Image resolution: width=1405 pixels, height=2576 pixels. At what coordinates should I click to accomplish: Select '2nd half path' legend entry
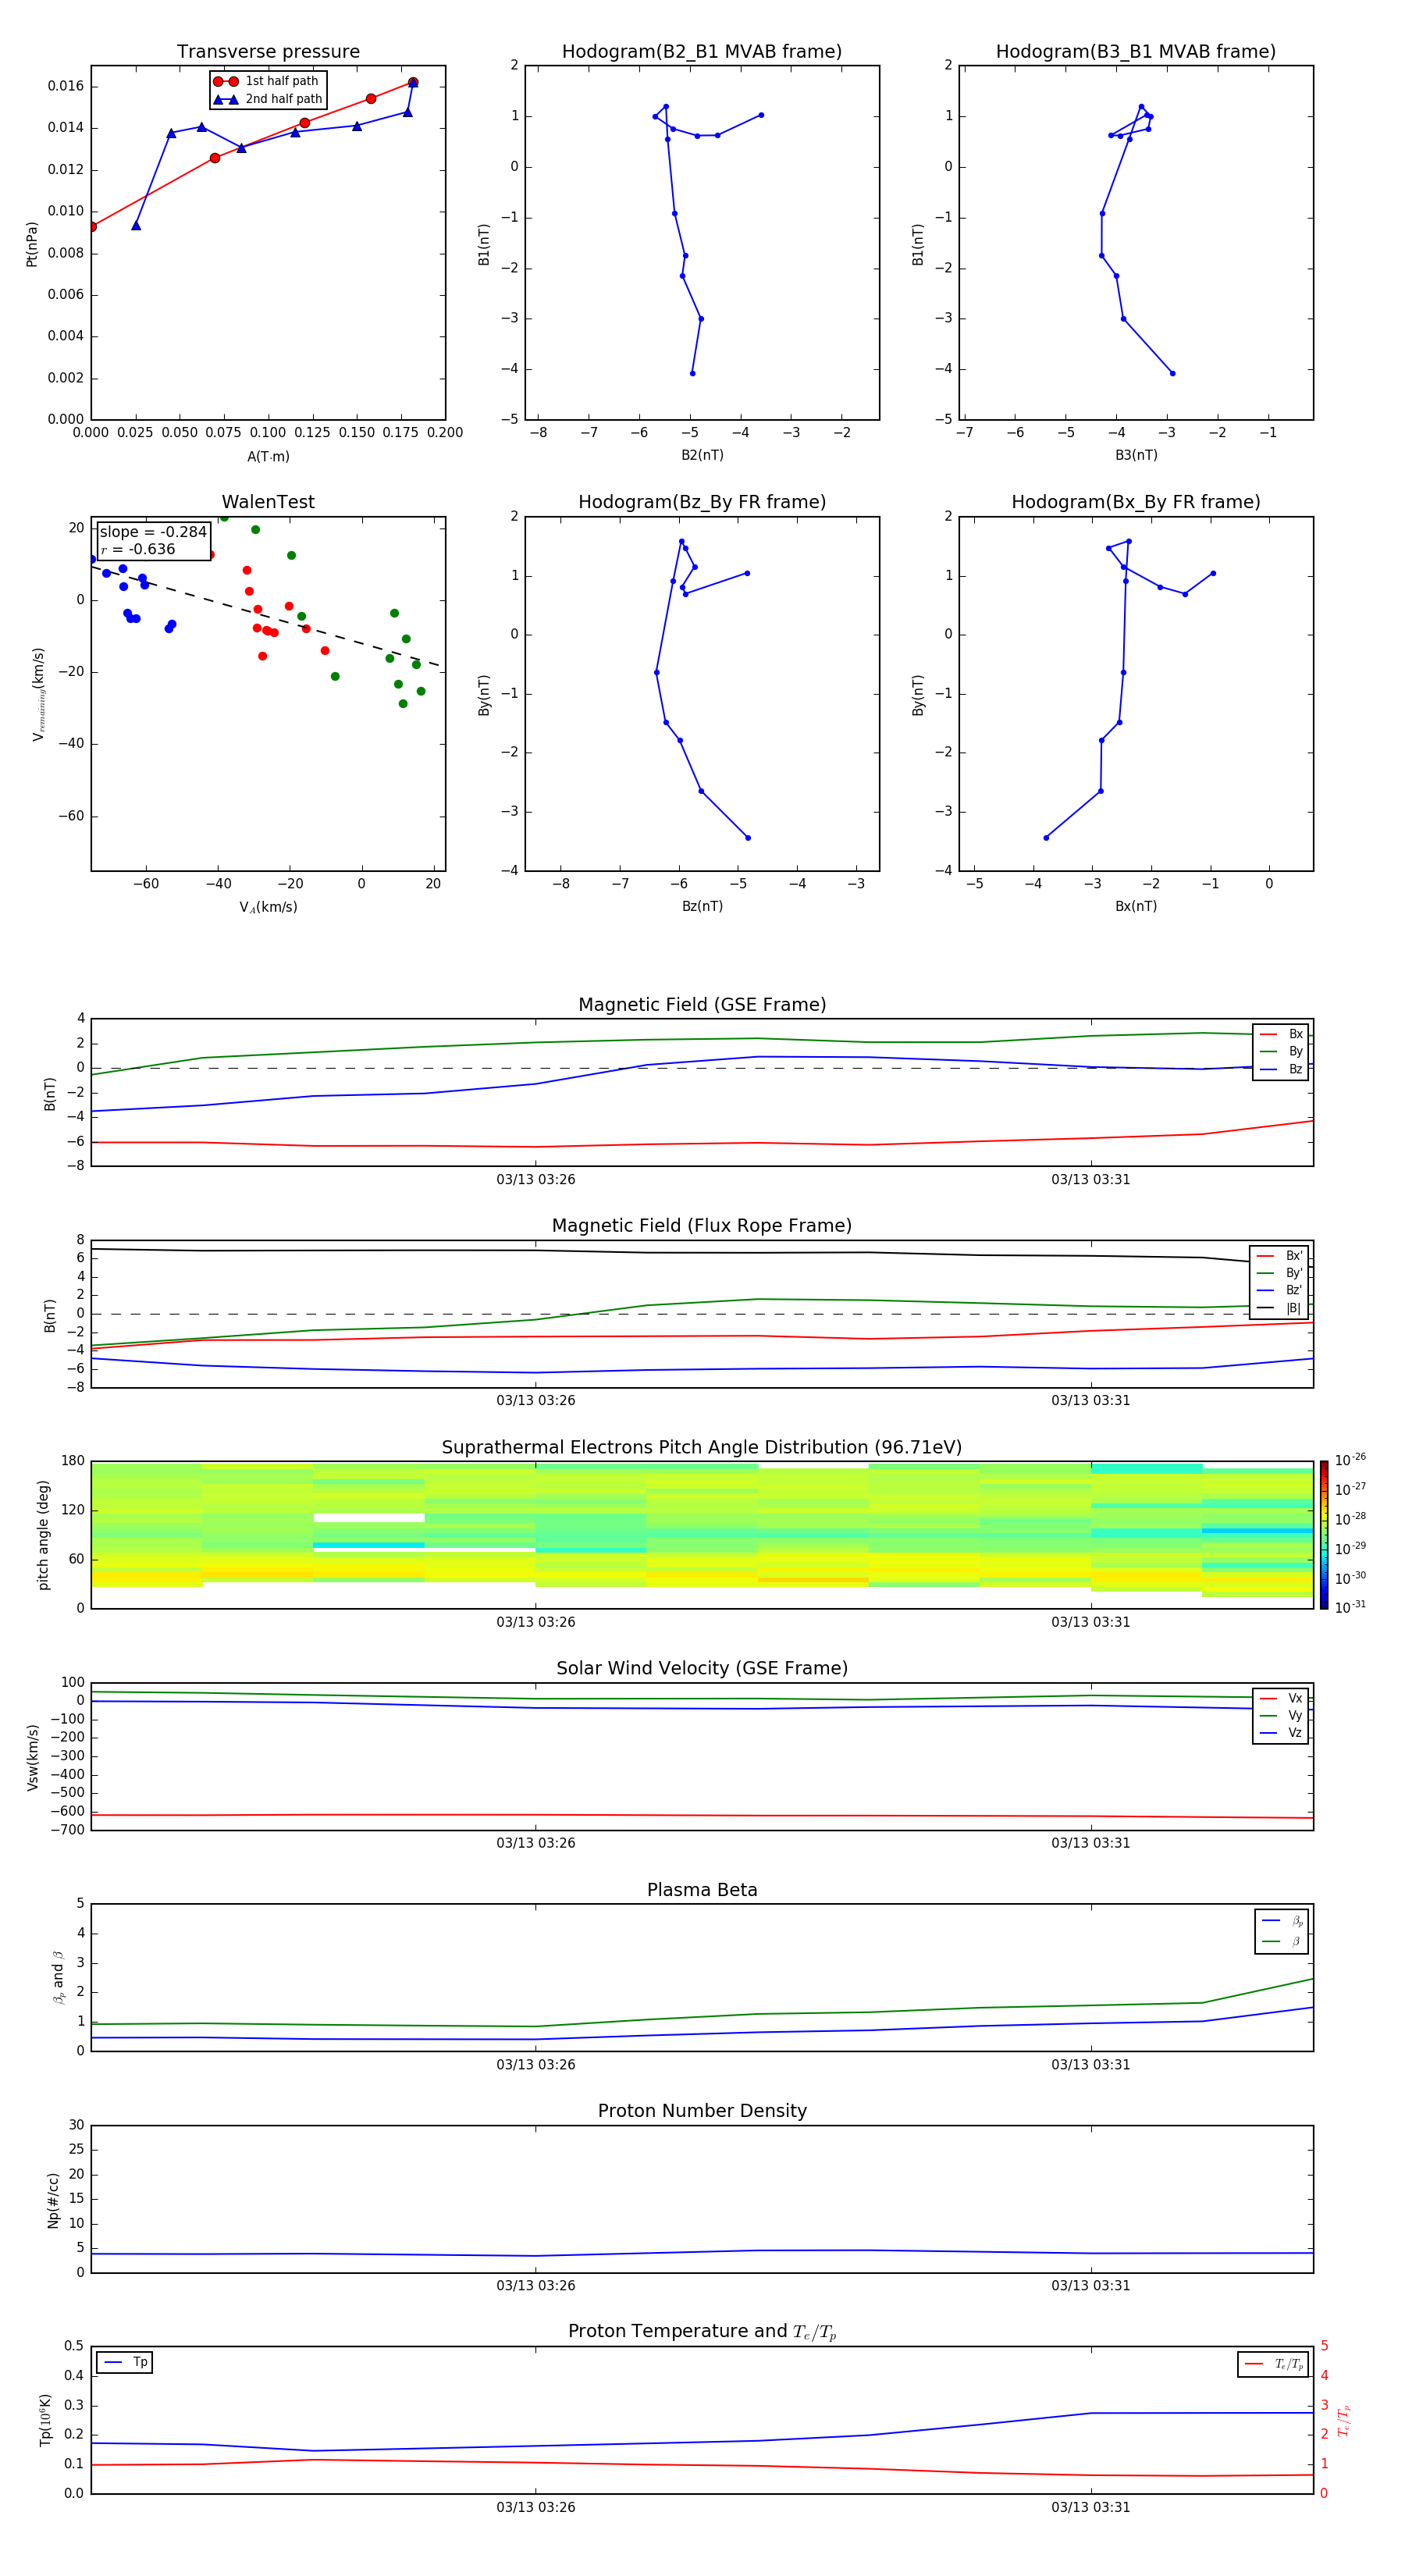click(x=267, y=99)
